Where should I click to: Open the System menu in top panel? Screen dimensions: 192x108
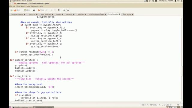click(29, 1)
